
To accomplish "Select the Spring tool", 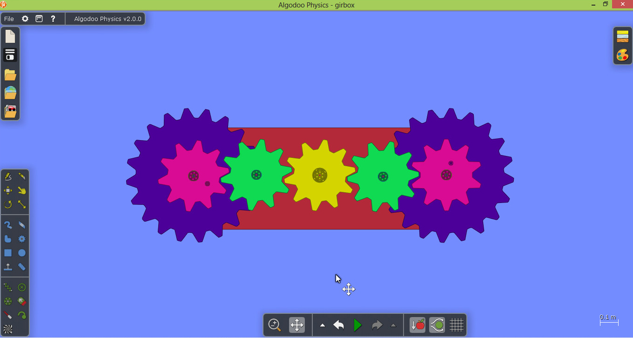I will click(x=8, y=287).
